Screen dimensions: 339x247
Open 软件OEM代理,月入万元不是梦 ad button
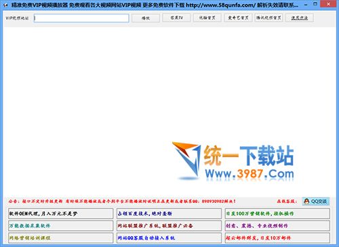(x=60, y=214)
